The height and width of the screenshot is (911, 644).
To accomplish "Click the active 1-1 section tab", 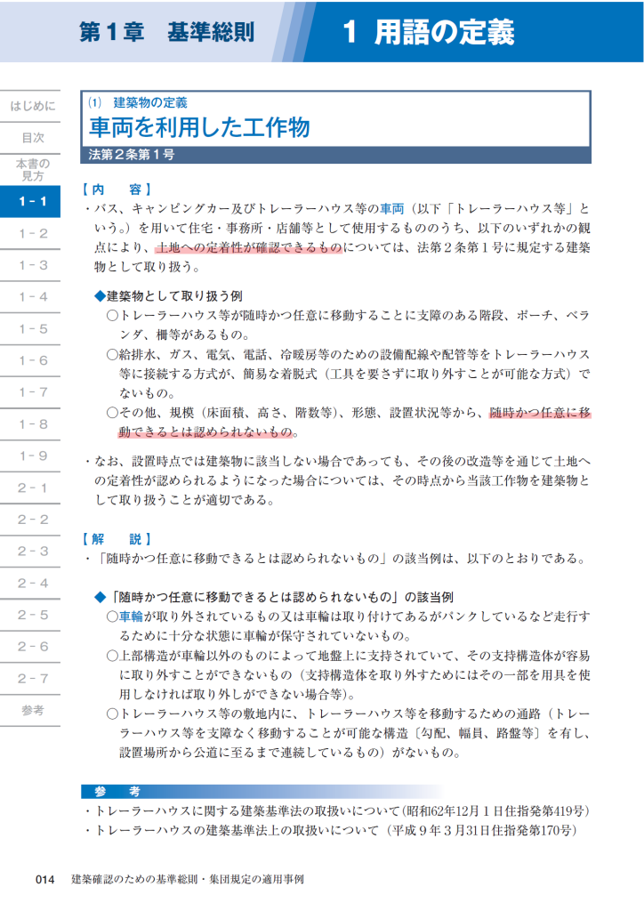I will [31, 202].
